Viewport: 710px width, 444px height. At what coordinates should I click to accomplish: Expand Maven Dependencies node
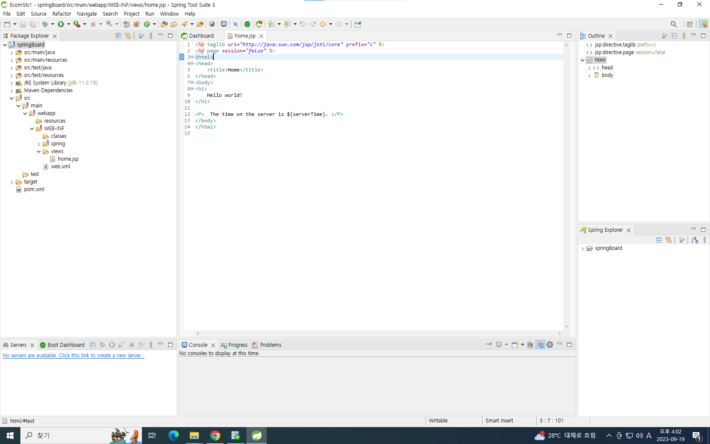pyautogui.click(x=11, y=91)
